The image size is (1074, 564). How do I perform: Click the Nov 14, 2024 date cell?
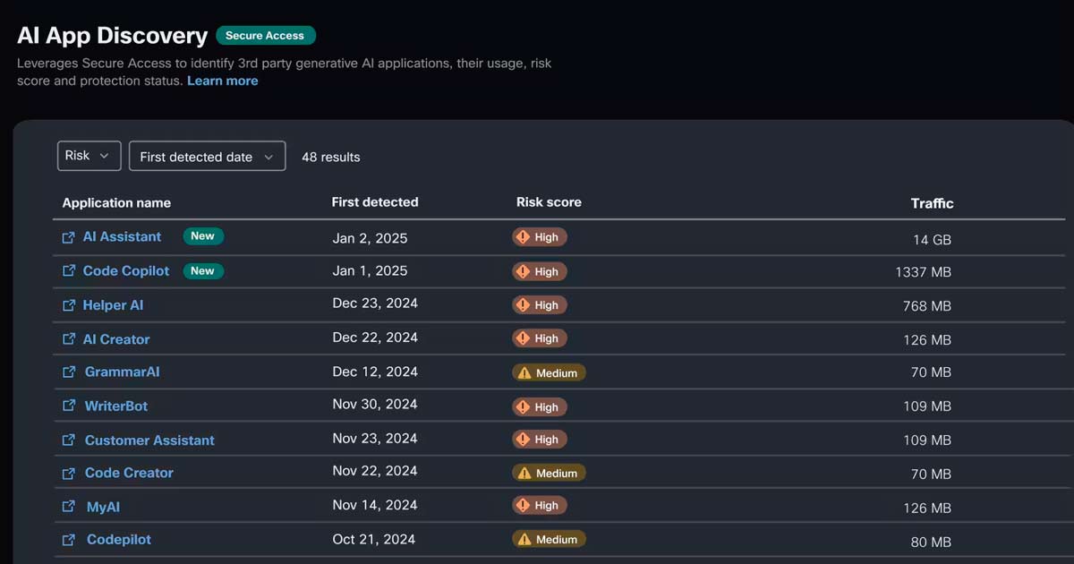(x=375, y=505)
